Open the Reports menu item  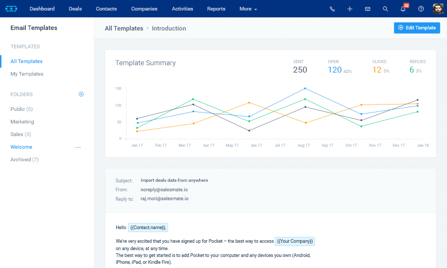click(x=216, y=9)
